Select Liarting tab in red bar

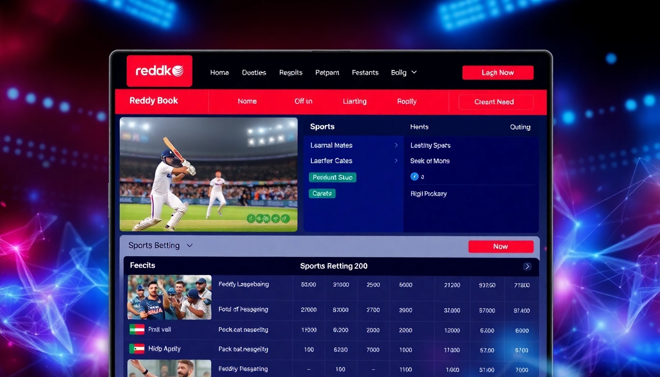coord(355,101)
